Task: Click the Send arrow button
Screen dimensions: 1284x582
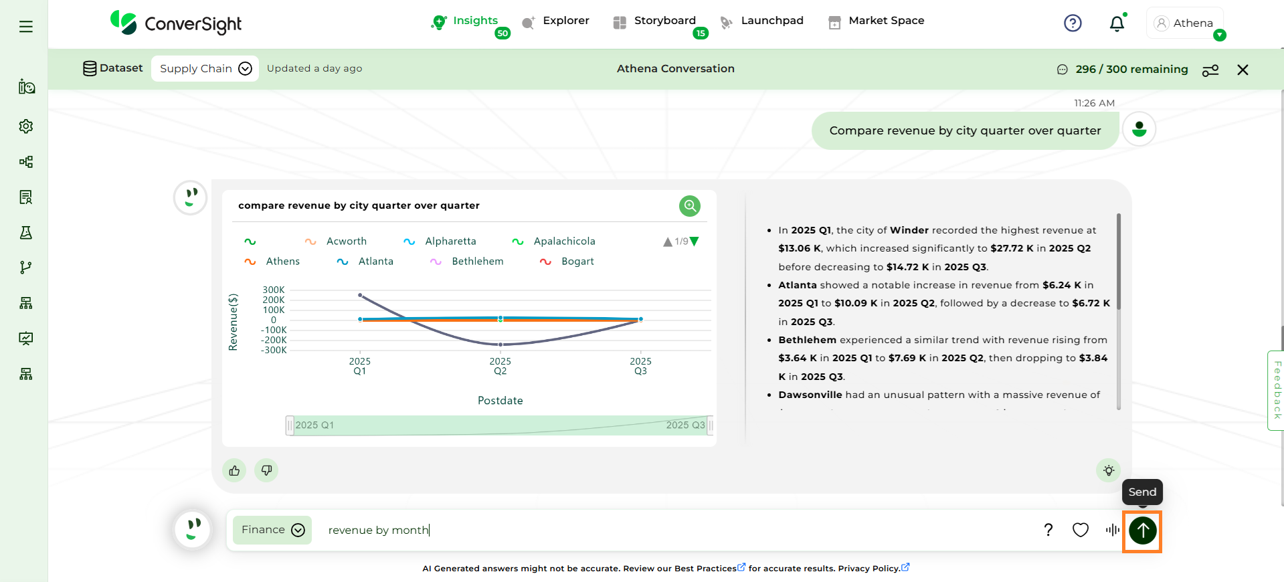Action: pos(1142,530)
